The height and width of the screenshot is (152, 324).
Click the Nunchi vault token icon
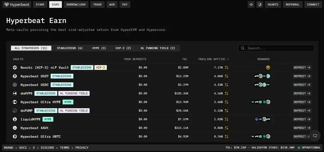(x=15, y=68)
